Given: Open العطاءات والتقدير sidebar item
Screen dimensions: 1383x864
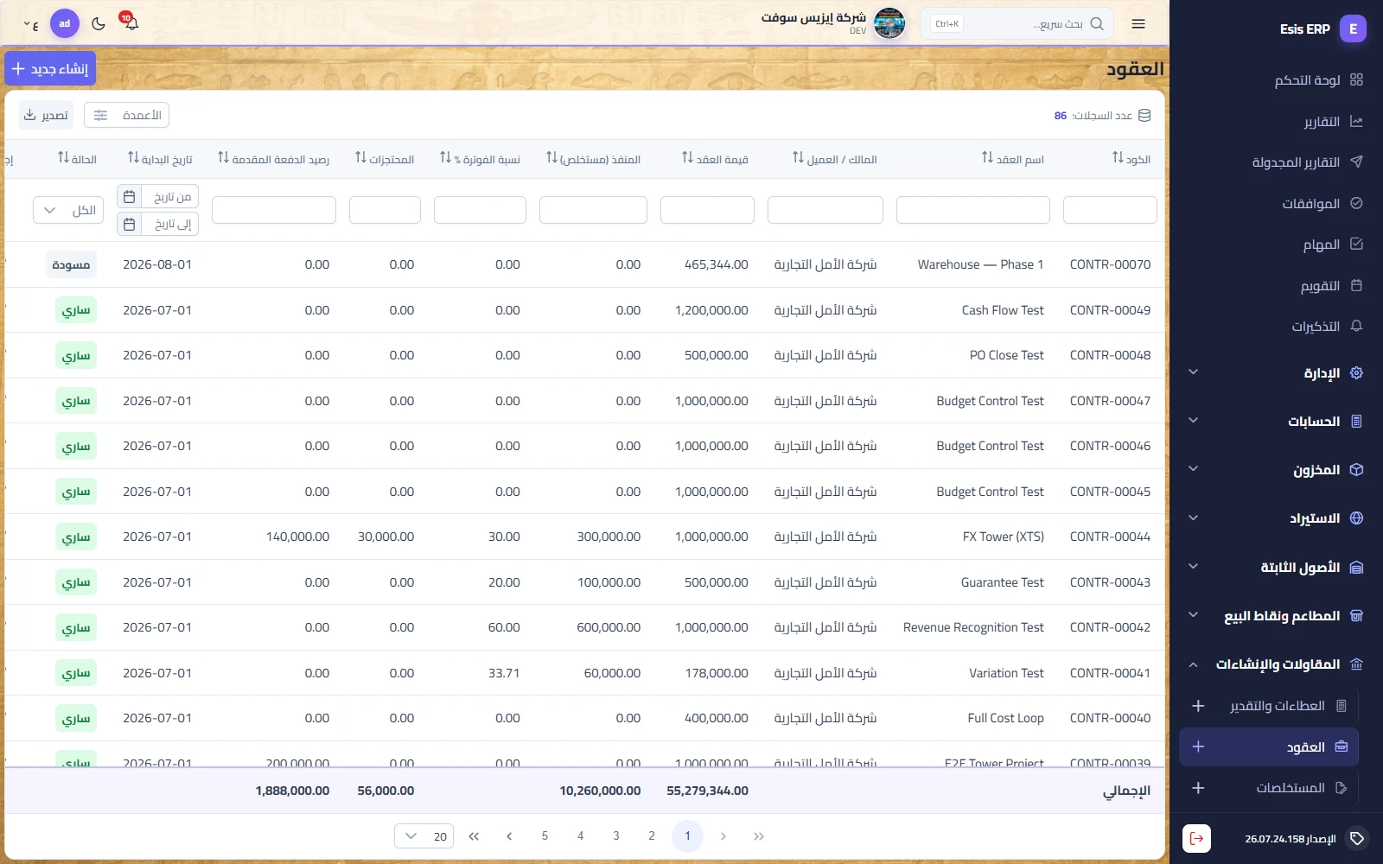Looking at the screenshot, I should (x=1289, y=706).
